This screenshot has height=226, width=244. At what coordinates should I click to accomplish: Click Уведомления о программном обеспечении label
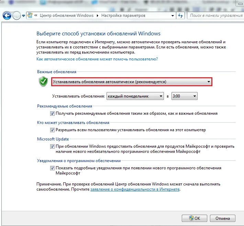[79, 161]
